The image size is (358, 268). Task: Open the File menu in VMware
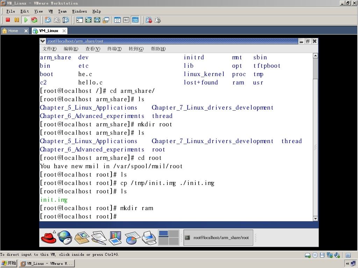coord(10,11)
